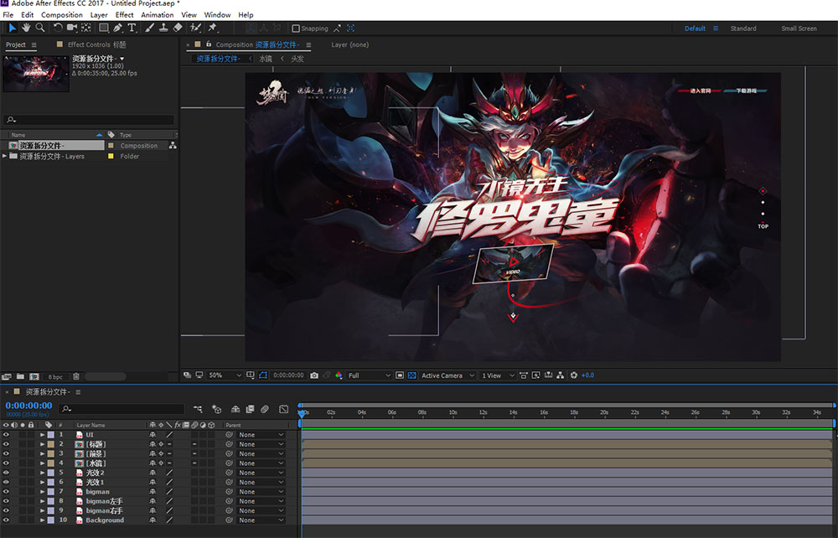Screen dimensions: 838x538
Task: Open the Composition menu
Action: (62, 15)
